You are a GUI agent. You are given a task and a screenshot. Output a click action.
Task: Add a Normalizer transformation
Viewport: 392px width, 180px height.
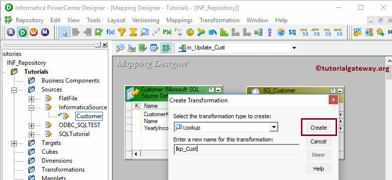(x=258, y=32)
